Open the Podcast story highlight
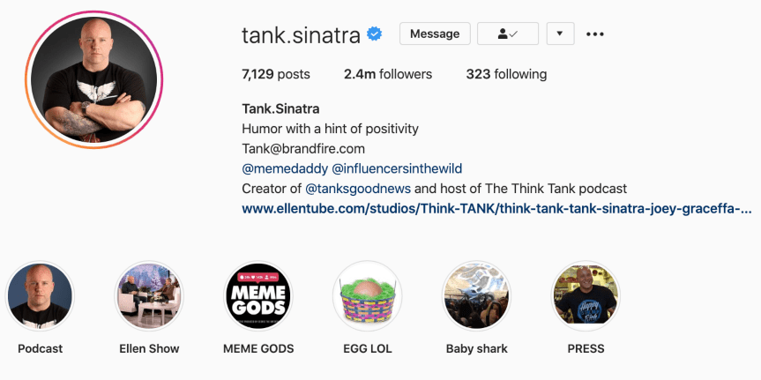Image resolution: width=761 pixels, height=380 pixels. pos(40,295)
